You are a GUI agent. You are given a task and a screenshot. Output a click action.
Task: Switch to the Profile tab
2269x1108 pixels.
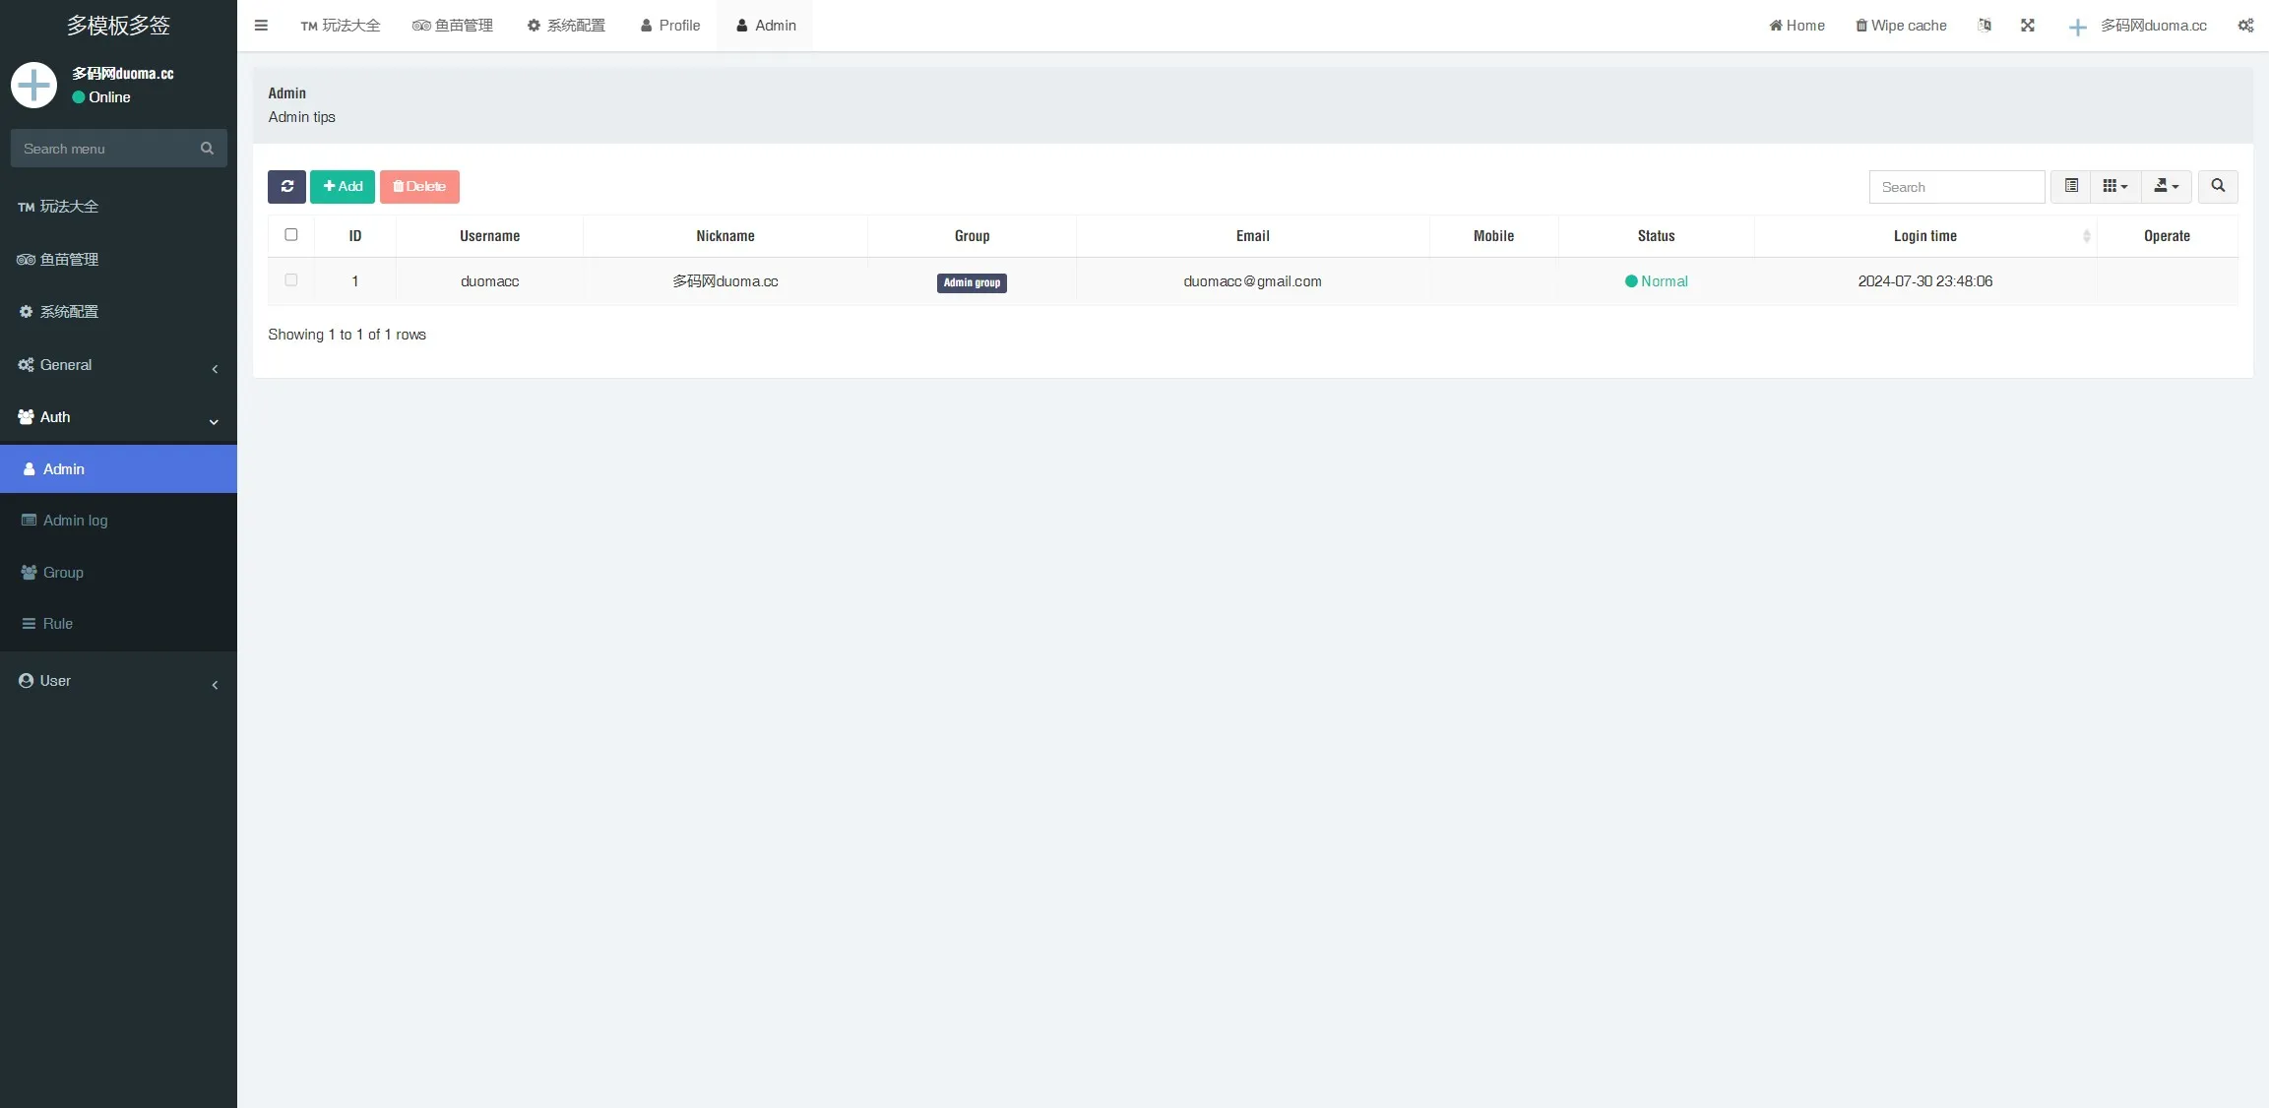tap(669, 26)
